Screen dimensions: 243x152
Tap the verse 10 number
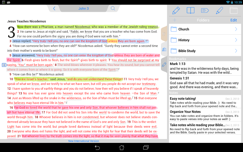[11, 79]
